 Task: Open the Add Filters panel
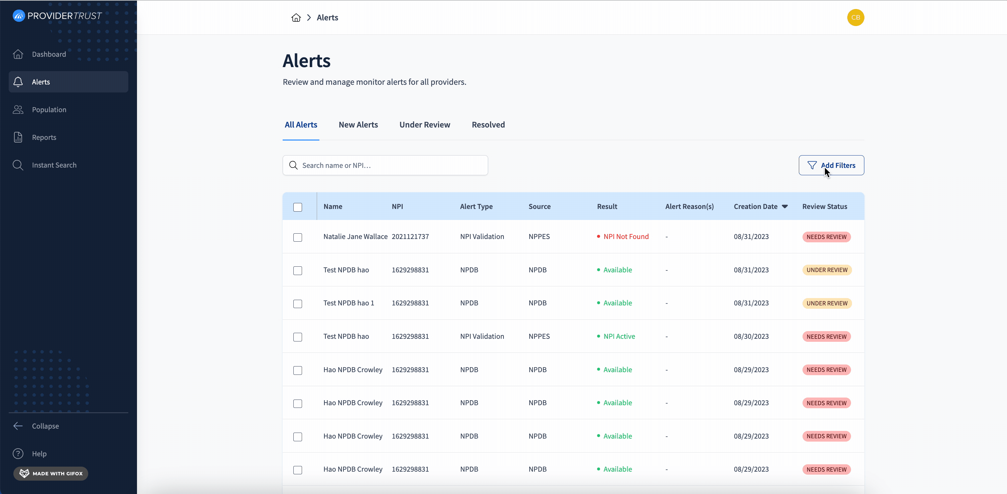(x=831, y=165)
